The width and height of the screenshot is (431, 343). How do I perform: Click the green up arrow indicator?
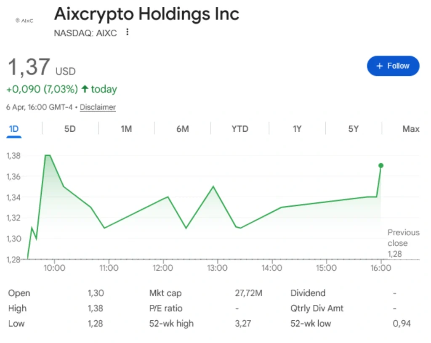[85, 89]
